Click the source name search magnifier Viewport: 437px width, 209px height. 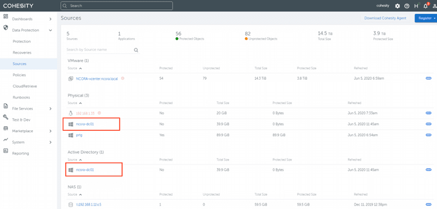[x=136, y=50]
